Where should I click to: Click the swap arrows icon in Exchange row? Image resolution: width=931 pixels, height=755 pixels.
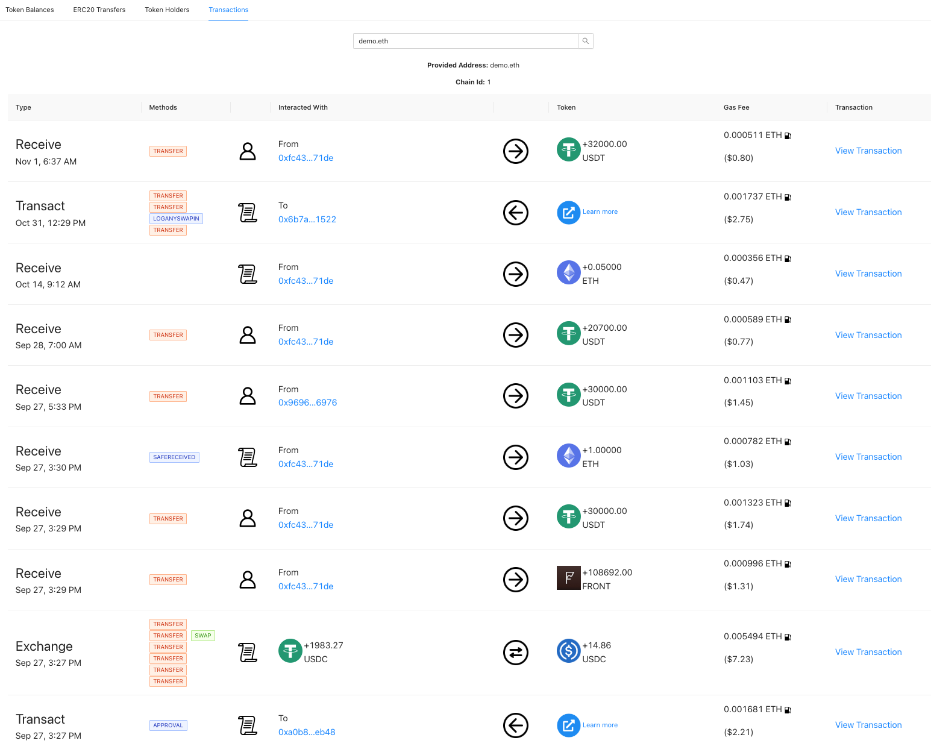[515, 653]
